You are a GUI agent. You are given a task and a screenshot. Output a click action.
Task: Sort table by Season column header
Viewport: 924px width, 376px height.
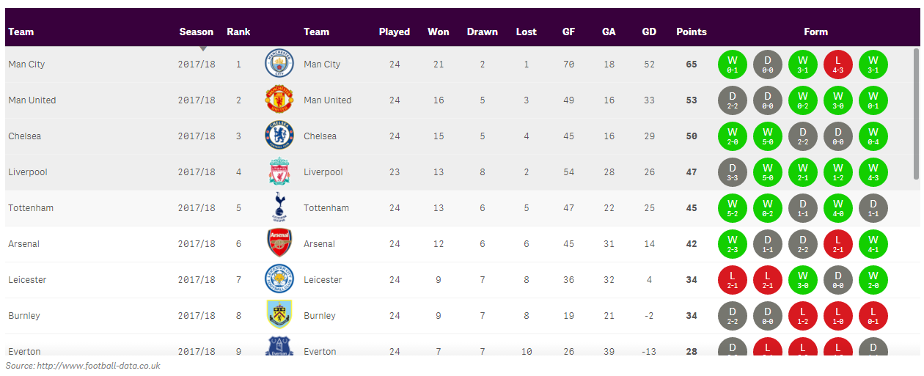pos(197,32)
